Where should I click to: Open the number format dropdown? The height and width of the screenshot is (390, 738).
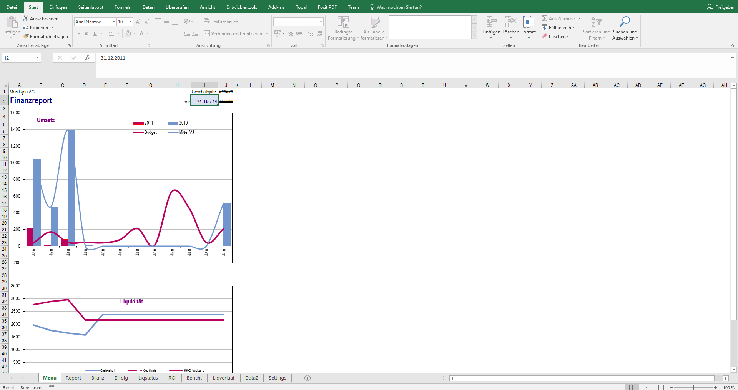(321, 22)
